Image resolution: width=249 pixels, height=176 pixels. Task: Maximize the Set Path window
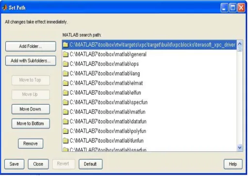click(233, 8)
